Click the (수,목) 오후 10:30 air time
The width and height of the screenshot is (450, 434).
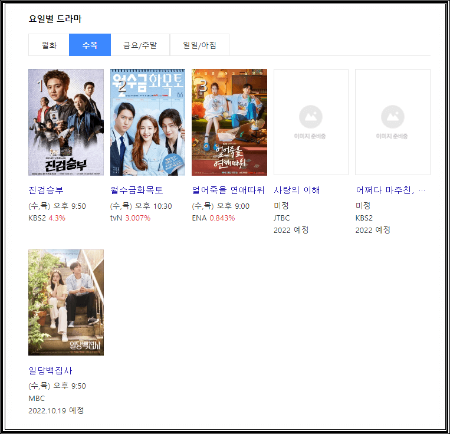[141, 206]
